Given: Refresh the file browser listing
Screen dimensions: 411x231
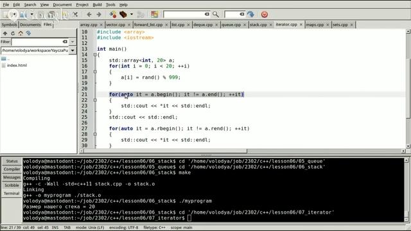Looking at the screenshot, I should 13,33.
